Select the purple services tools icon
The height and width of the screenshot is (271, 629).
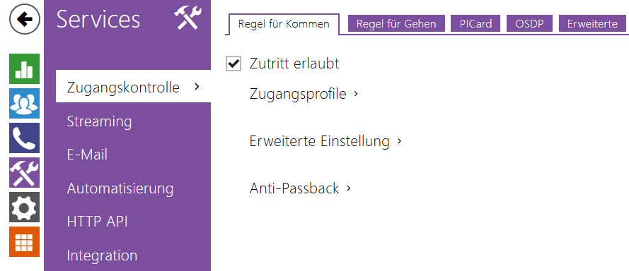(x=25, y=172)
